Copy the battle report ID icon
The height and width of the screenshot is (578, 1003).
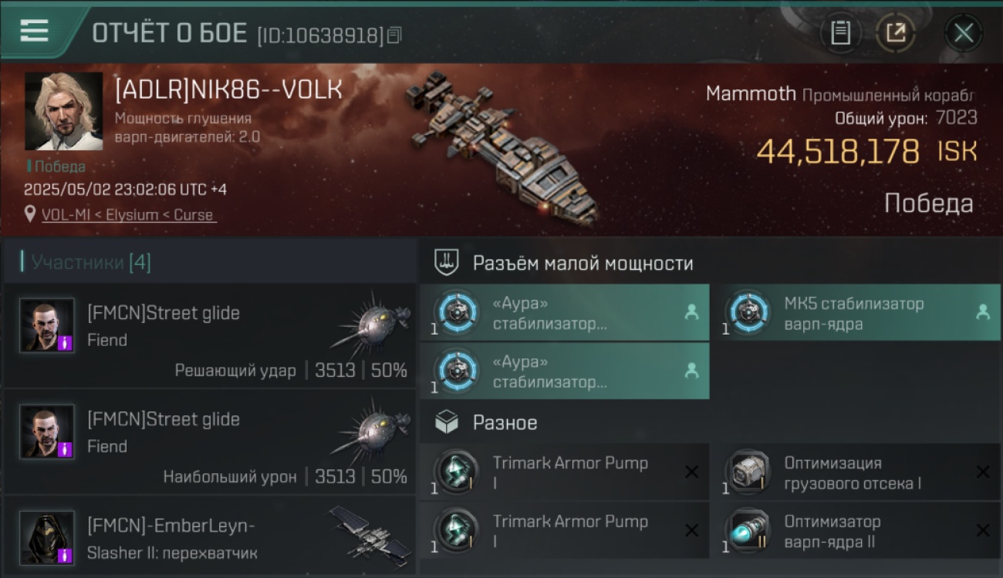pyautogui.click(x=394, y=35)
